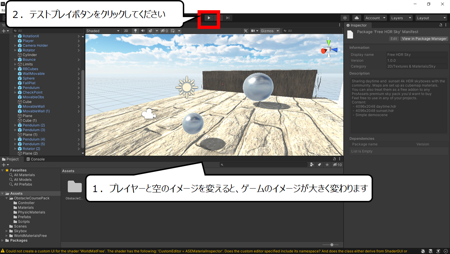
Task: Click the hierarchy add plus button
Action: tap(4, 31)
